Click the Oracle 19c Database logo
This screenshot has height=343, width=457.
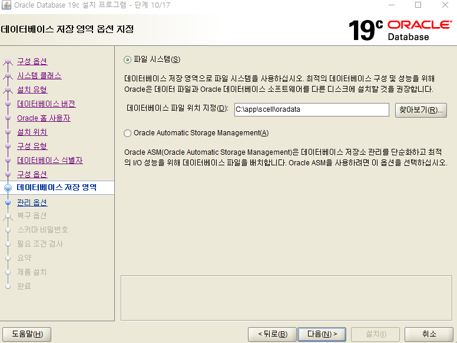pos(400,30)
